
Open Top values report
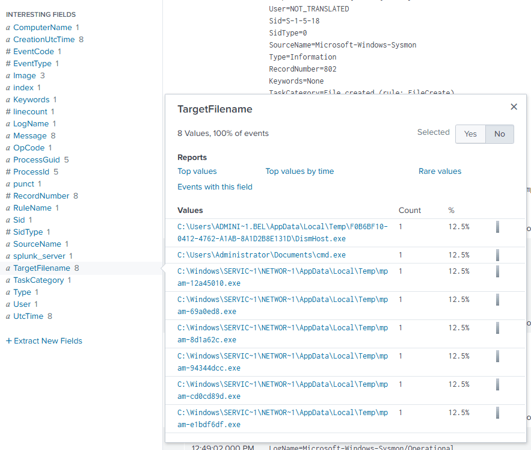point(197,171)
